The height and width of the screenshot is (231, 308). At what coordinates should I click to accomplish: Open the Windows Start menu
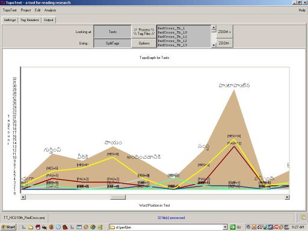pos(8,227)
